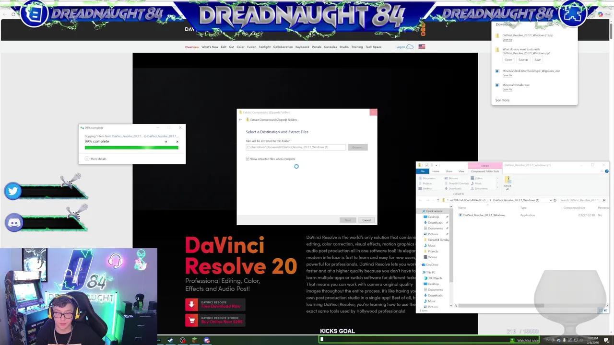Click the Browse button in extract dialog
Image resolution: width=614 pixels, height=345 pixels.
358,147
